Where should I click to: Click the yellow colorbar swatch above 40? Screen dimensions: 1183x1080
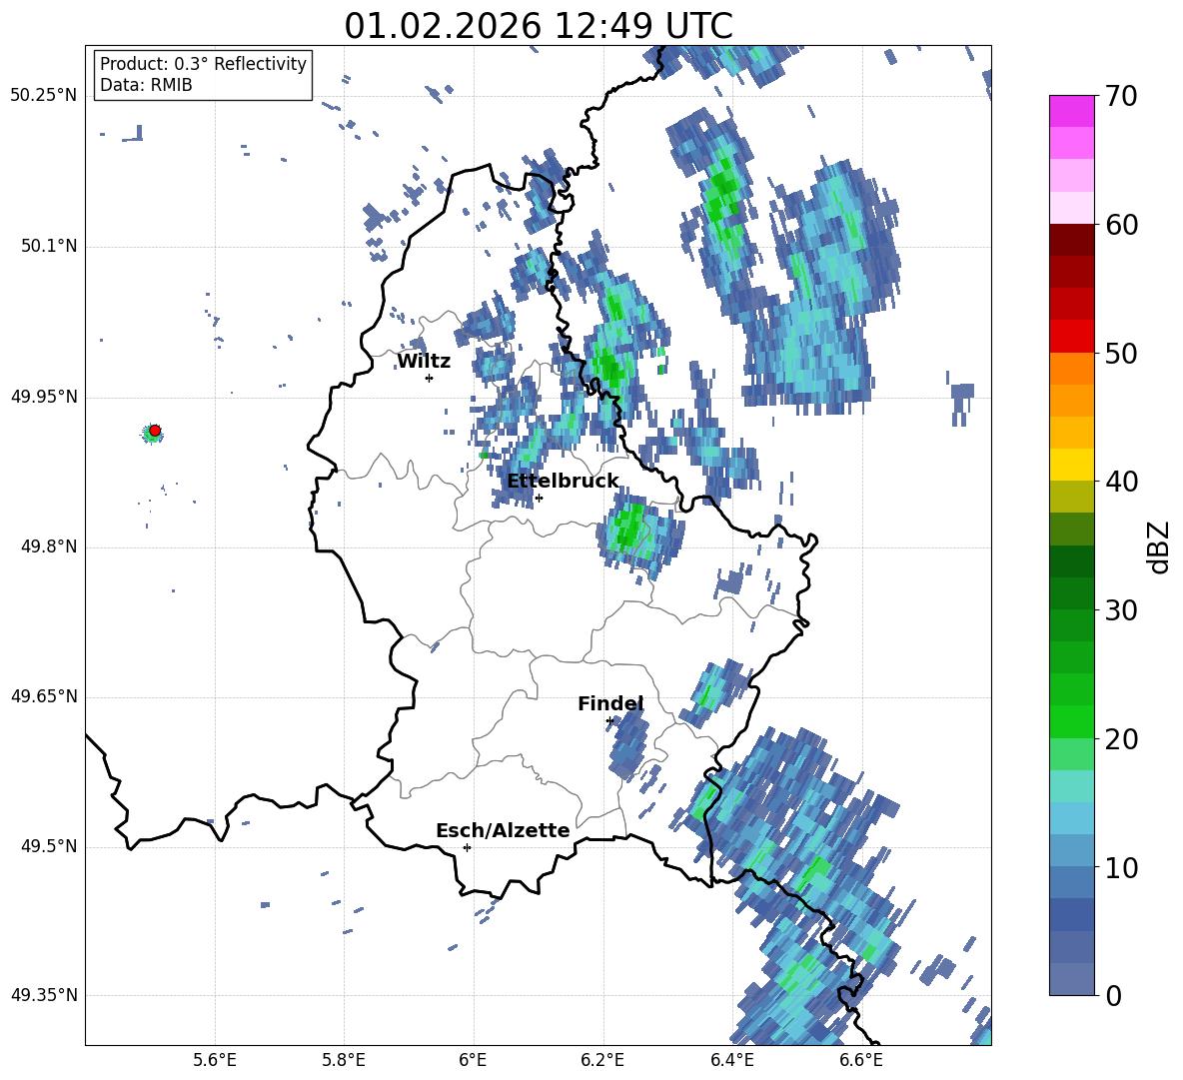pos(1072,465)
